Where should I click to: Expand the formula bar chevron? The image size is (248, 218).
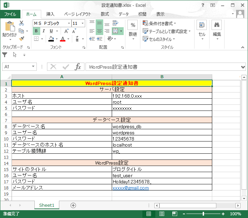tap(243, 67)
